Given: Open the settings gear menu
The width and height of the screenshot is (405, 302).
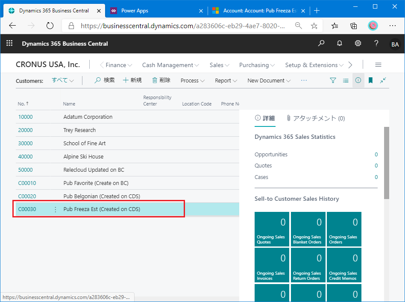Looking at the screenshot, I should (358, 43).
